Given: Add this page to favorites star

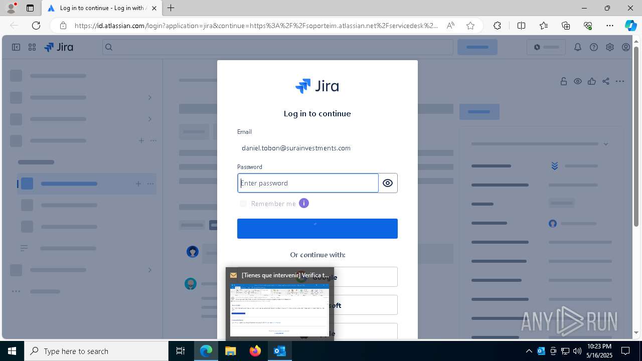Looking at the screenshot, I should coord(470,26).
